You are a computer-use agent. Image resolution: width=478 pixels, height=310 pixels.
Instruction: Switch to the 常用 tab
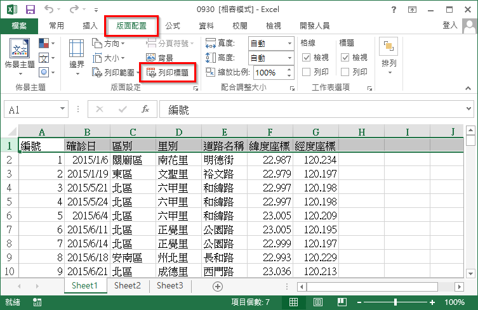56,26
